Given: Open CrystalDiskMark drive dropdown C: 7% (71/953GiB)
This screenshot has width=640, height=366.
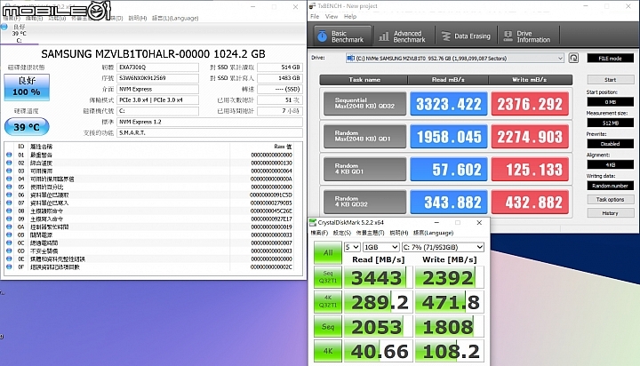Looking at the screenshot, I should (x=443, y=247).
